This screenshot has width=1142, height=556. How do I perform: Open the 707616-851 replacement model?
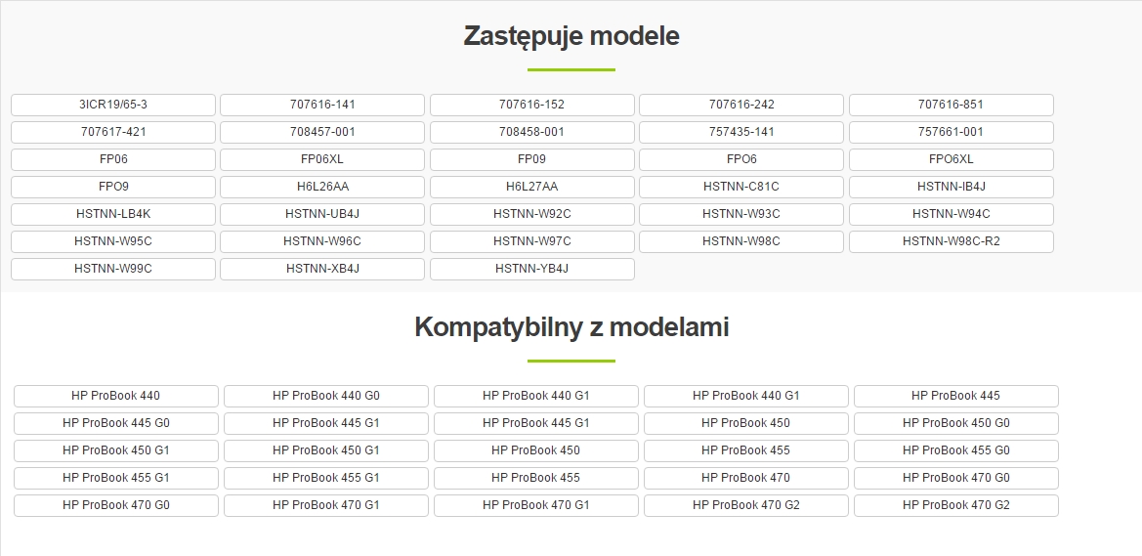951,105
